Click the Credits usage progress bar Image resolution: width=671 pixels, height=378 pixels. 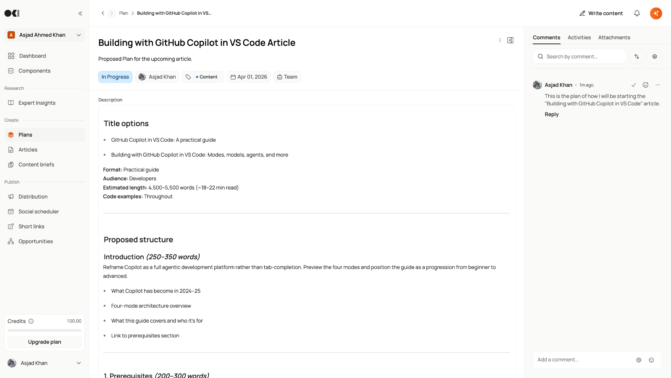(45, 331)
